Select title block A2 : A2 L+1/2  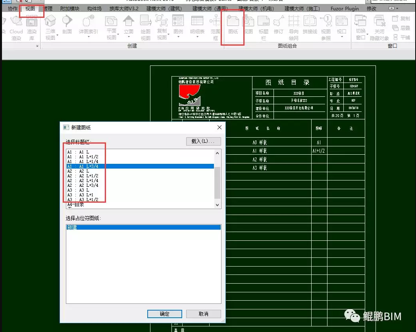point(83,176)
